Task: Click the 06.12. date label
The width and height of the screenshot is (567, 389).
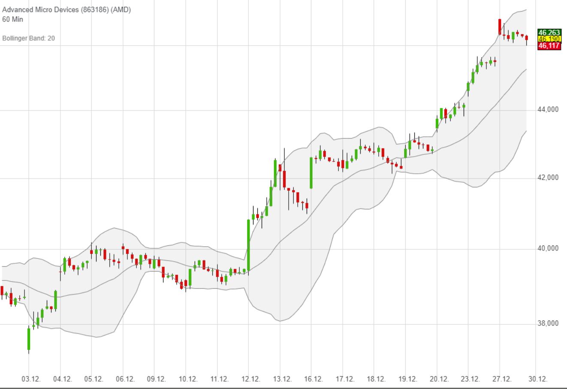Action: point(125,379)
